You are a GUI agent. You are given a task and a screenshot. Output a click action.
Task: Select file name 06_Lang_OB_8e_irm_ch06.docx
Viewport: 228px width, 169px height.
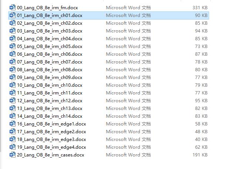click(50, 54)
